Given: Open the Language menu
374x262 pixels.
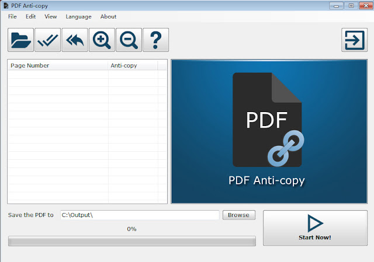Looking at the screenshot, I should (78, 16).
